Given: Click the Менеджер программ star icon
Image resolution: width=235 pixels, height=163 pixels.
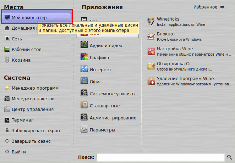Looking at the screenshot, I should (x=7, y=88).
